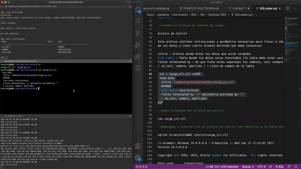Open the Search view in activity bar
Screen dimensions: 301x169
138,21
